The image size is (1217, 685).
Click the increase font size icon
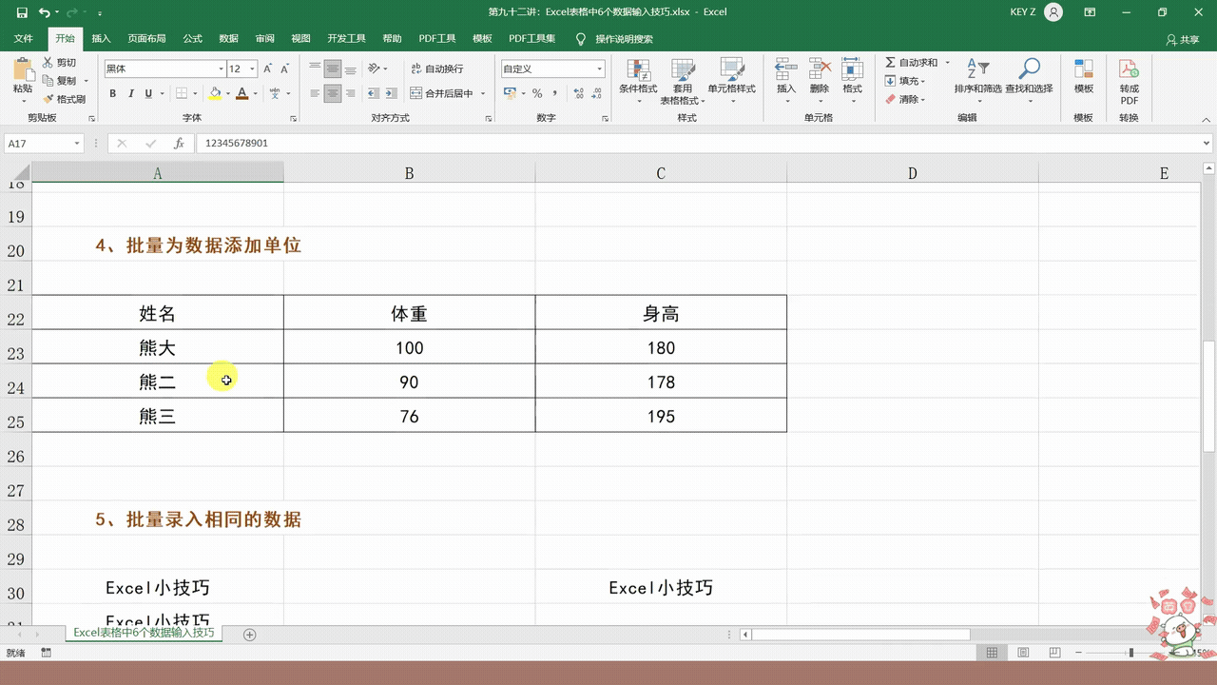point(268,68)
